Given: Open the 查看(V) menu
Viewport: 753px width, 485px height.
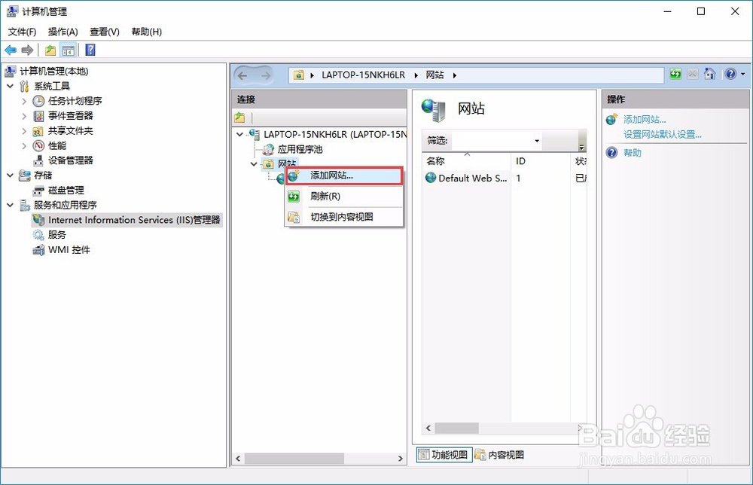Looking at the screenshot, I should (x=105, y=32).
